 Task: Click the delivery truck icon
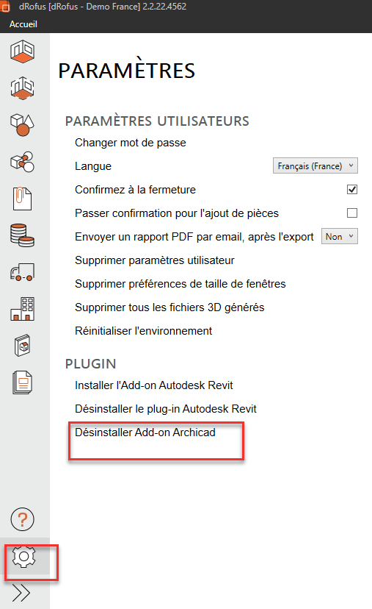[x=23, y=272]
